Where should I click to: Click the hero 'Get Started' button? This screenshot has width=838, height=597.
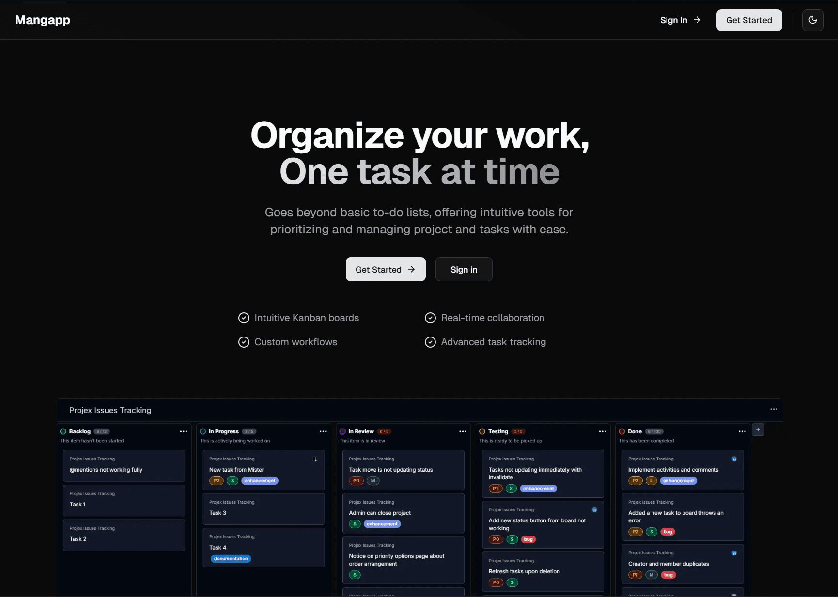385,269
